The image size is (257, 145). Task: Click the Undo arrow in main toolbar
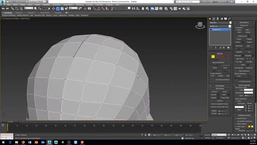(x=3, y=8)
